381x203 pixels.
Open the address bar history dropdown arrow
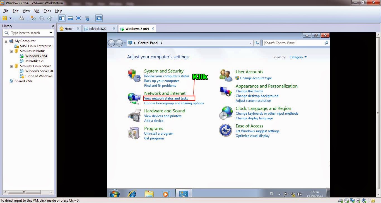click(251, 43)
